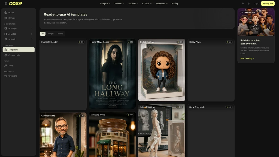Click the 644 flame badge on Horror Movie Poster

pos(131,42)
